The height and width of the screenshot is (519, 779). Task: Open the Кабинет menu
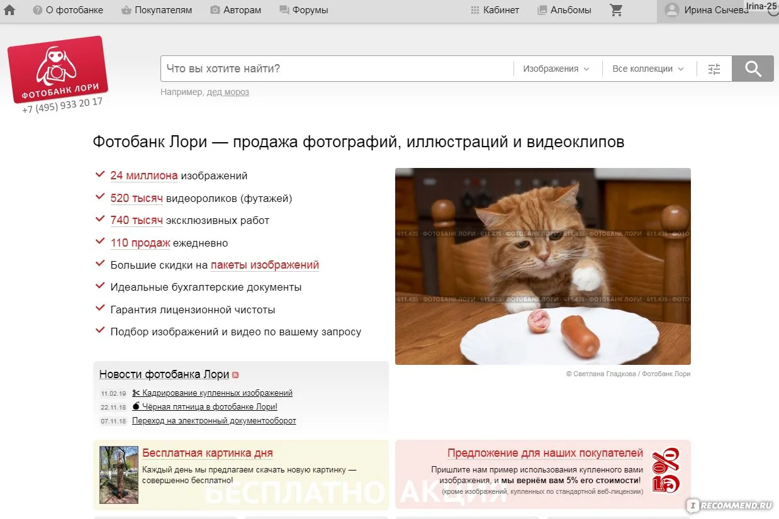[x=495, y=10]
